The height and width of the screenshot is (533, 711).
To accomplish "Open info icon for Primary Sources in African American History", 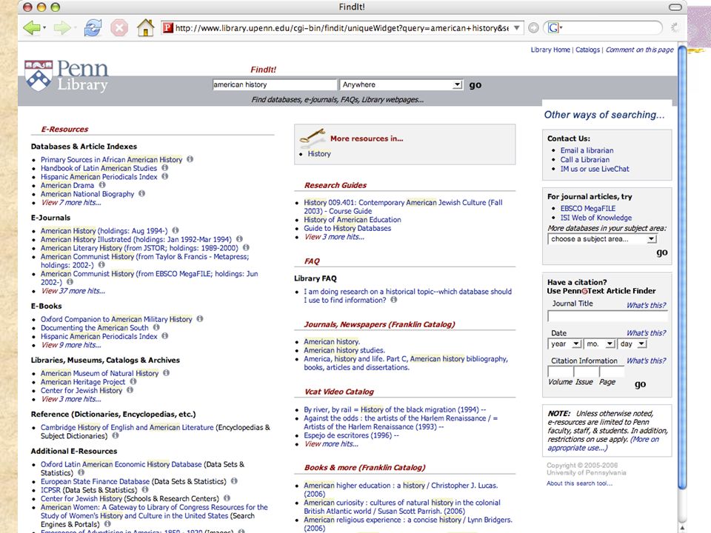I will [x=190, y=159].
